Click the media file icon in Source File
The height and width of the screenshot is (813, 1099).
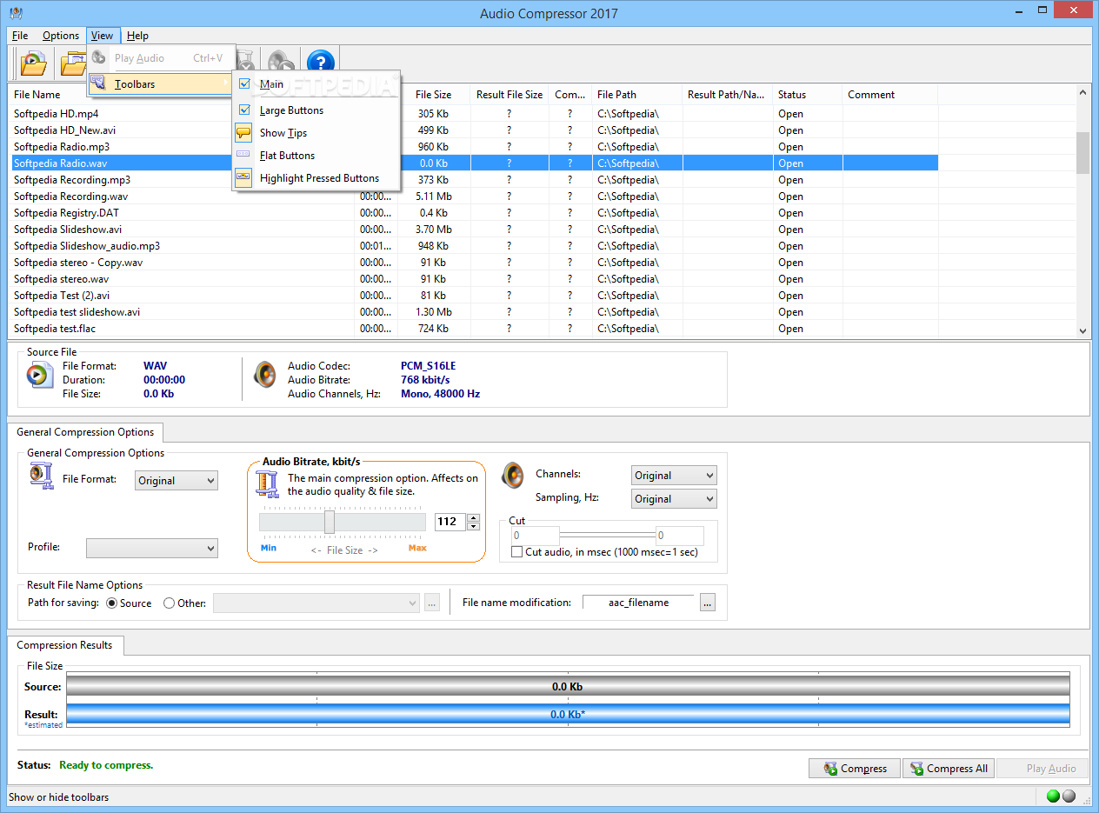click(x=39, y=375)
